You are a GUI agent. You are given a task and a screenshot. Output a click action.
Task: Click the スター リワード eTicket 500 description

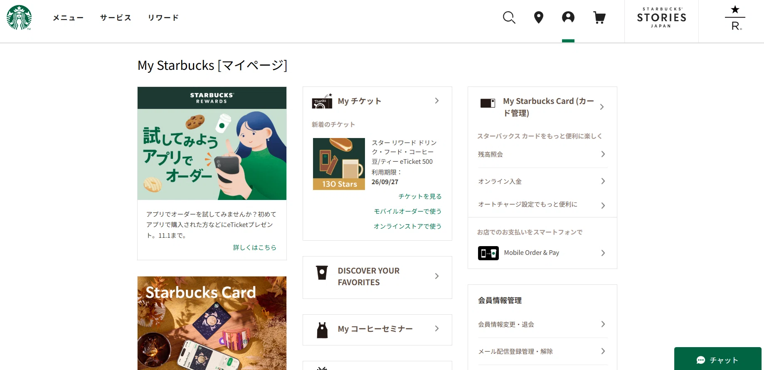[404, 152]
